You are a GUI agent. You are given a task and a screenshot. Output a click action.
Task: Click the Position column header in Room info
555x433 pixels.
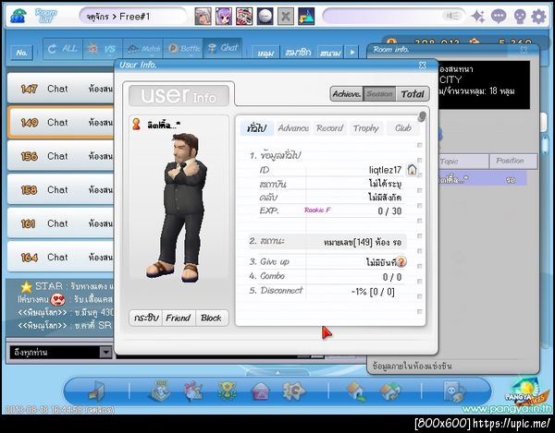tap(512, 161)
